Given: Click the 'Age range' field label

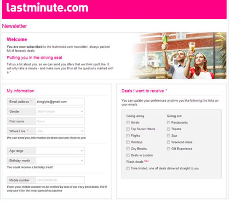Looking at the screenshot, I should 16,151.
